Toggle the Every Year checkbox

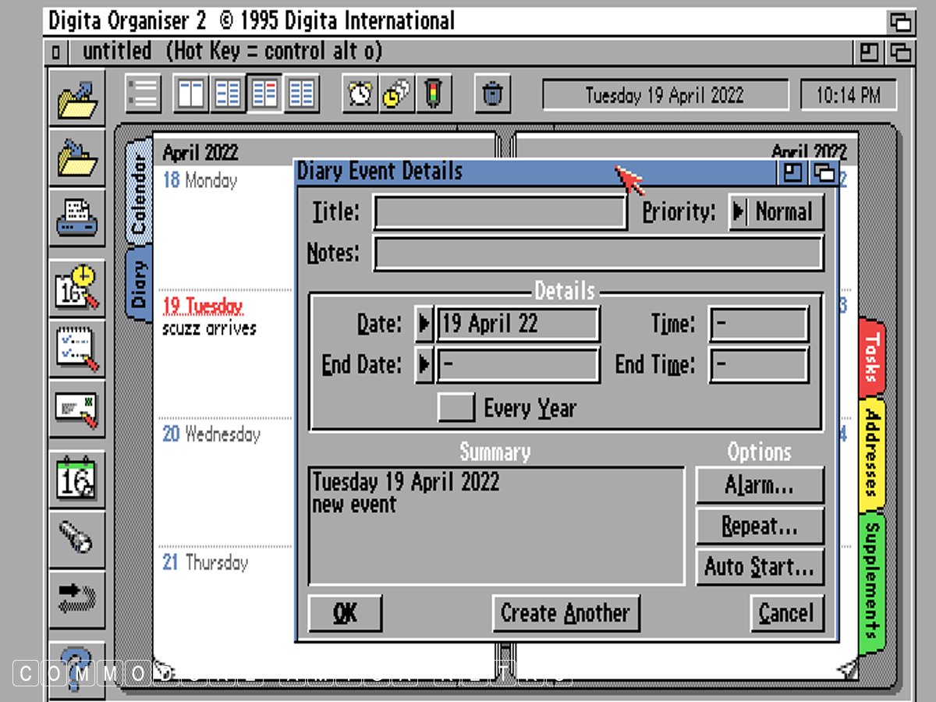click(456, 408)
